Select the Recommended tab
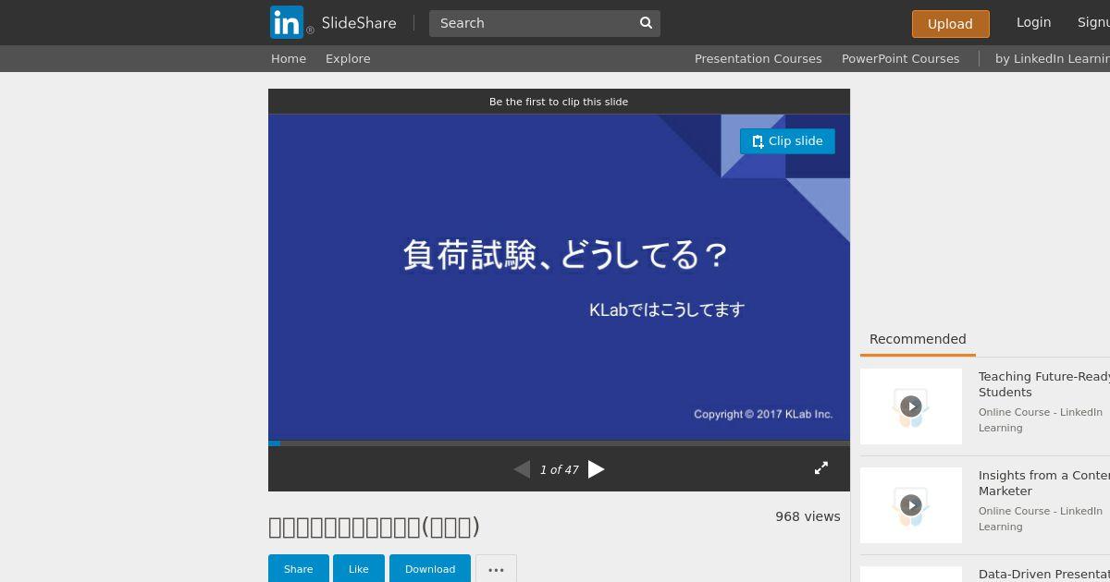Screen dimensions: 1110x582 click(918, 339)
